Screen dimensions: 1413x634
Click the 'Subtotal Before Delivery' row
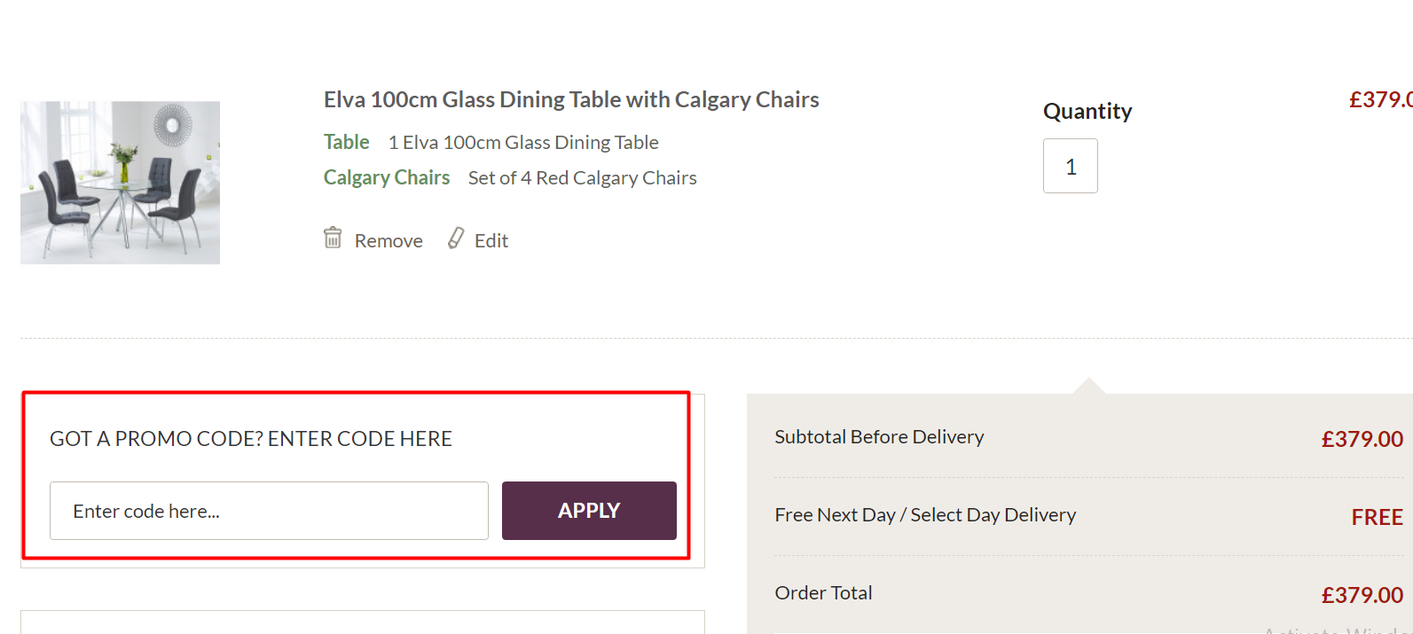[x=879, y=436]
